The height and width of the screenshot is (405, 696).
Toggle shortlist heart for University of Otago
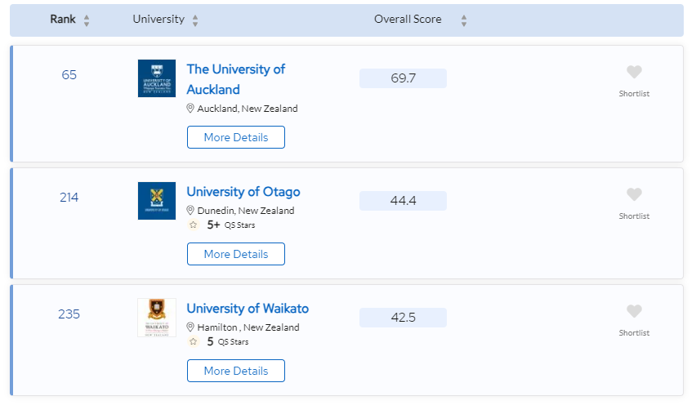pos(634,194)
